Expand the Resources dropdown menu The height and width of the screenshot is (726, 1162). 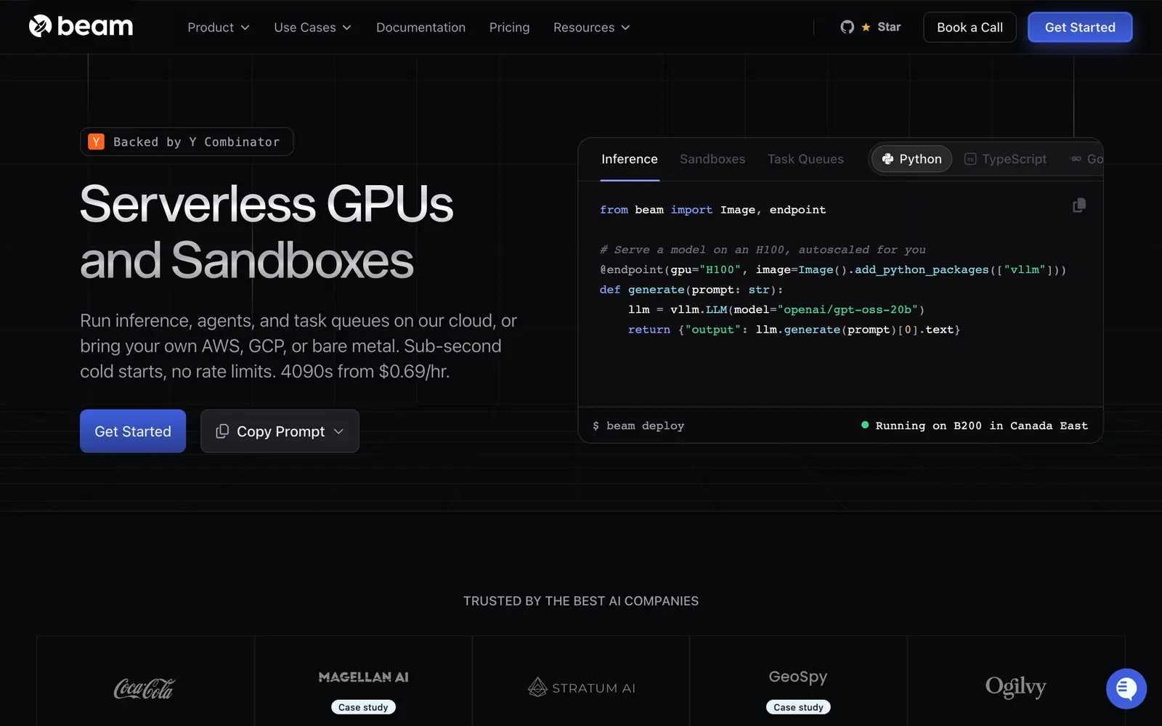tap(591, 28)
